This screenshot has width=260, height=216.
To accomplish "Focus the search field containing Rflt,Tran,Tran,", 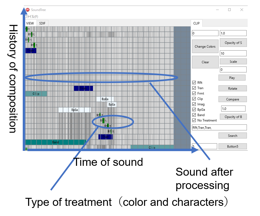I will [219, 128].
